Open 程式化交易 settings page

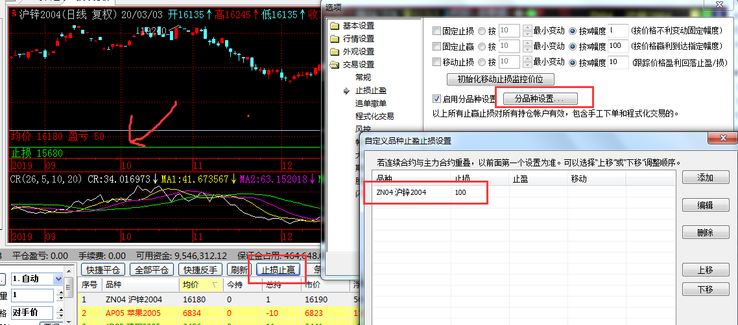tap(374, 116)
